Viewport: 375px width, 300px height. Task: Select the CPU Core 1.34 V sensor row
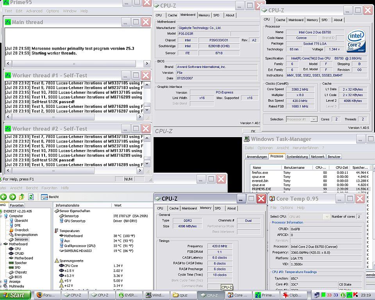[104, 266]
